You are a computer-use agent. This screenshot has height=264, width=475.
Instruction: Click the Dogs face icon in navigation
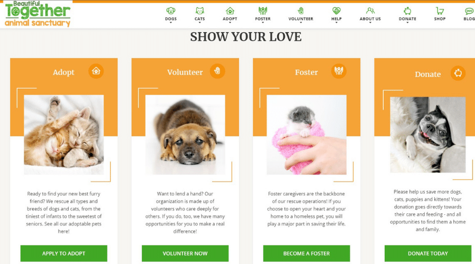[170, 11]
